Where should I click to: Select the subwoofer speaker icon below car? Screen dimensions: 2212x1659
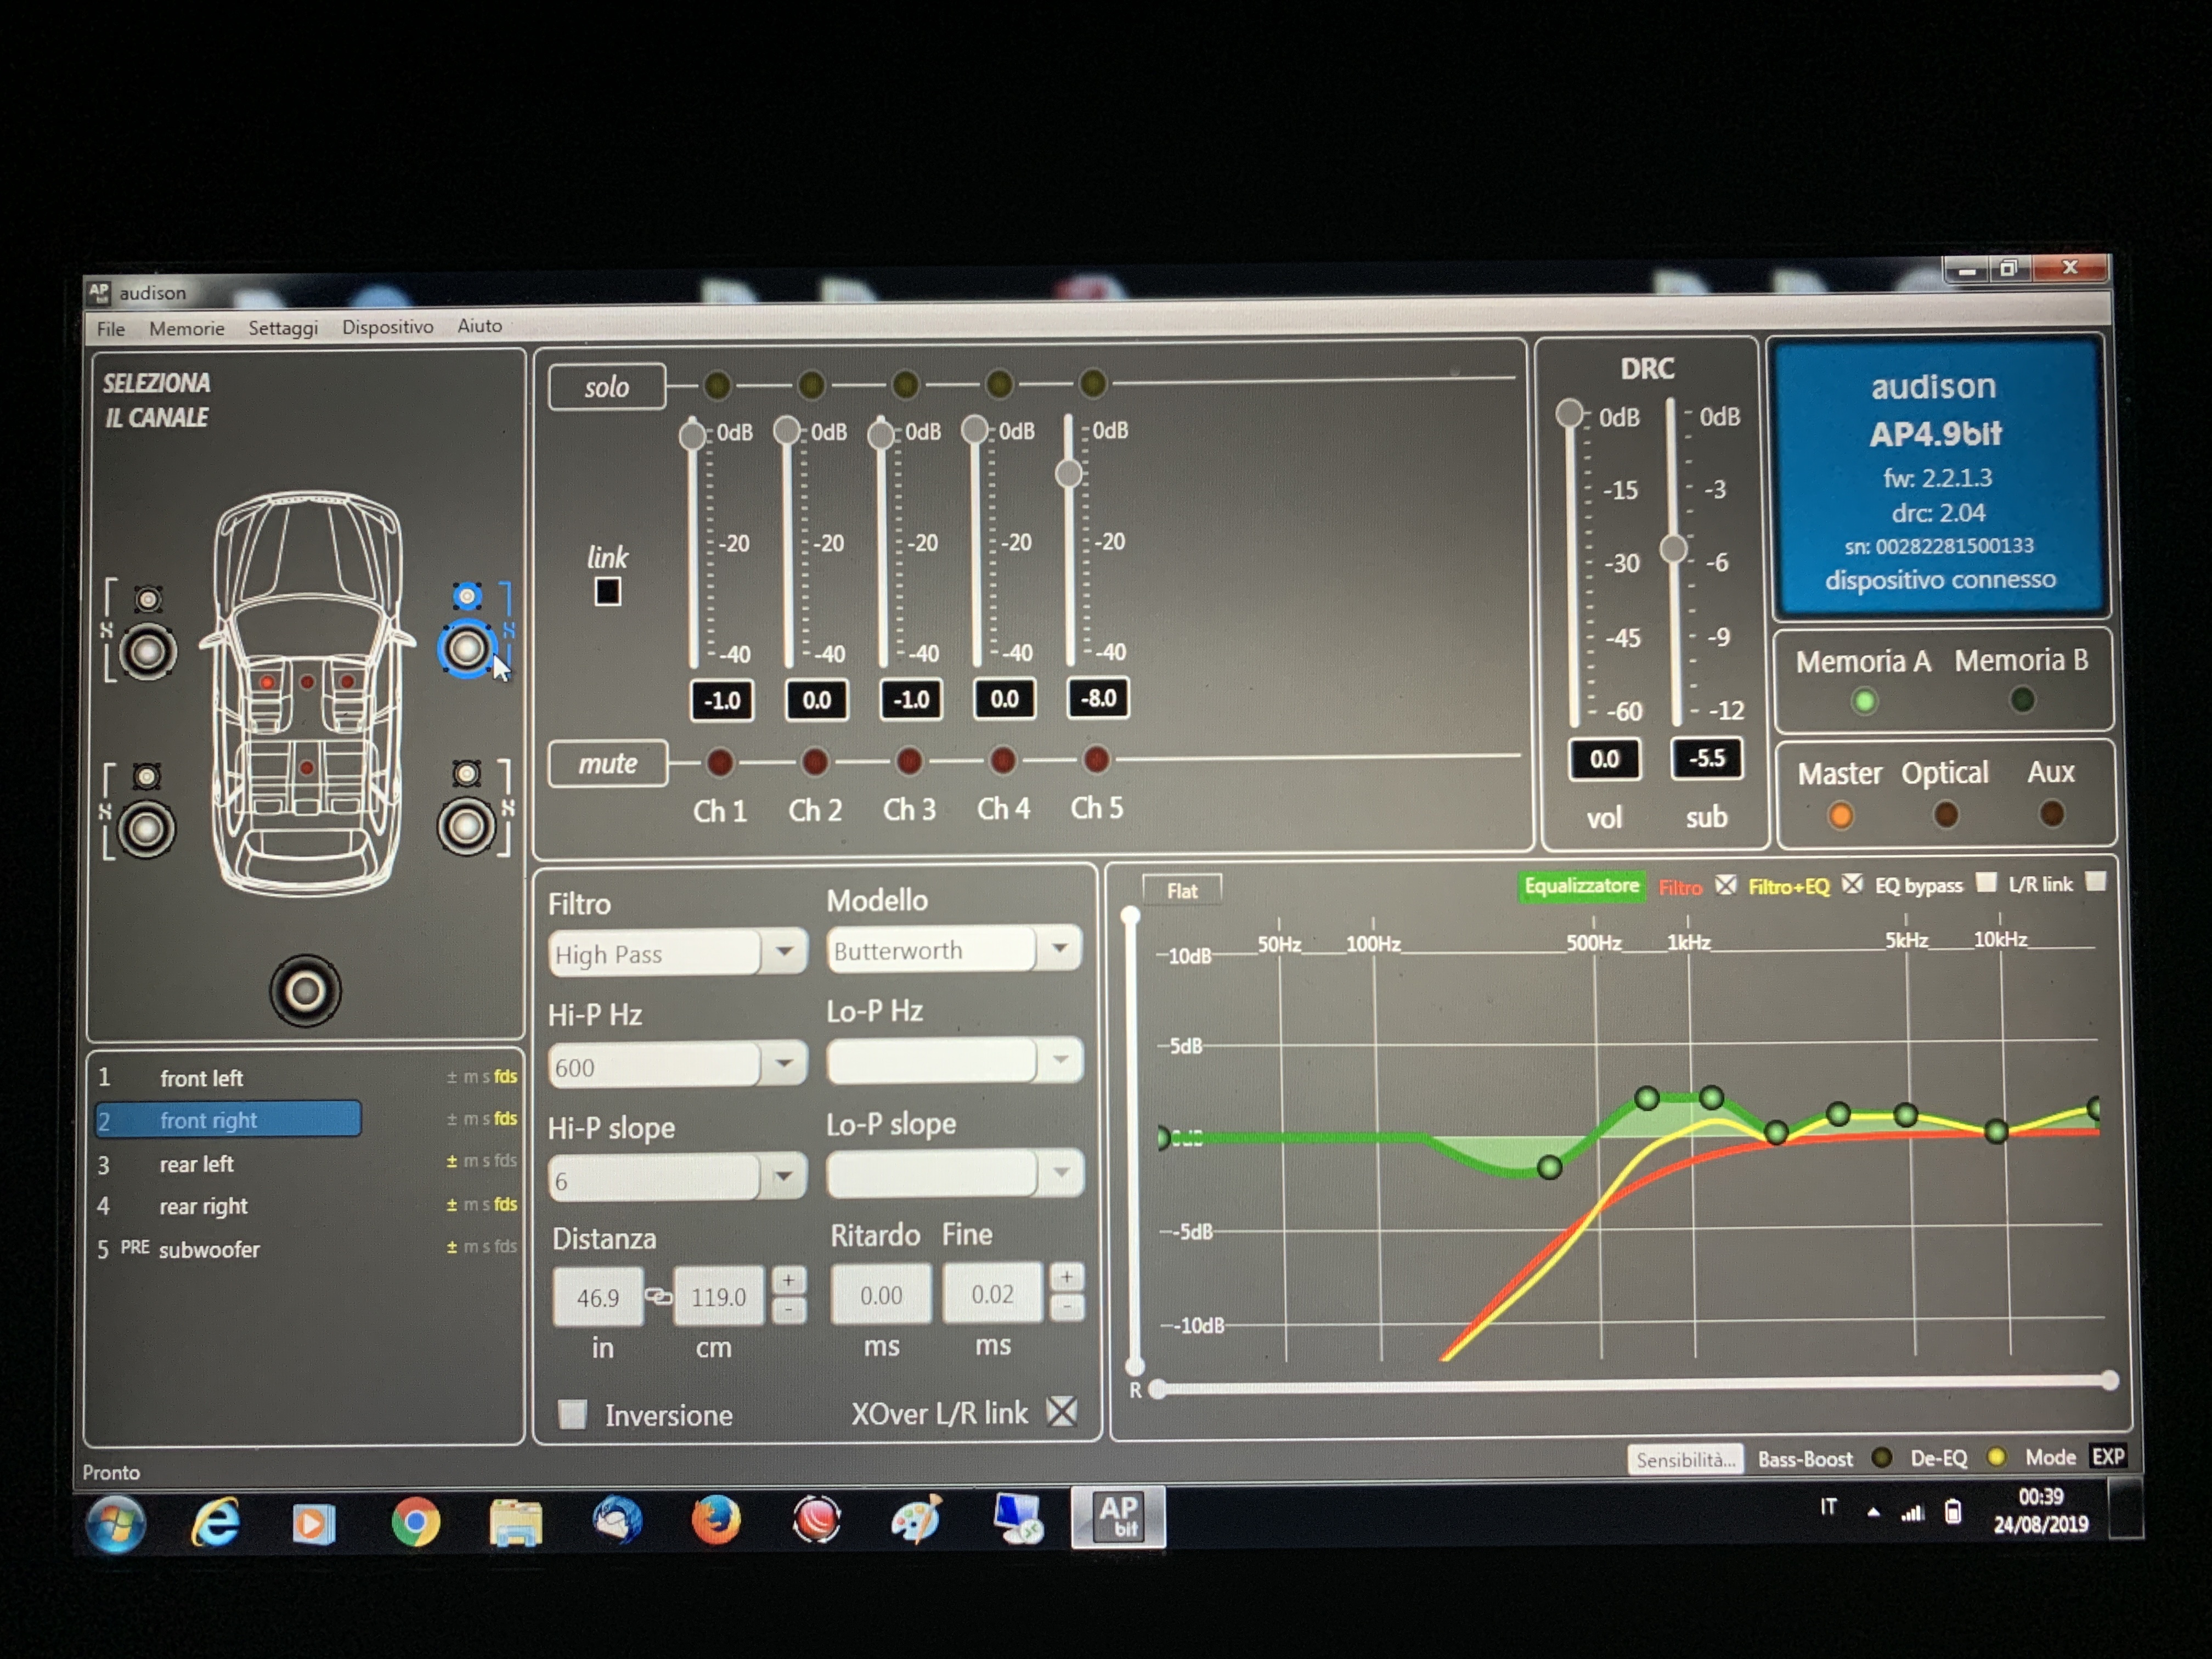pos(305,990)
